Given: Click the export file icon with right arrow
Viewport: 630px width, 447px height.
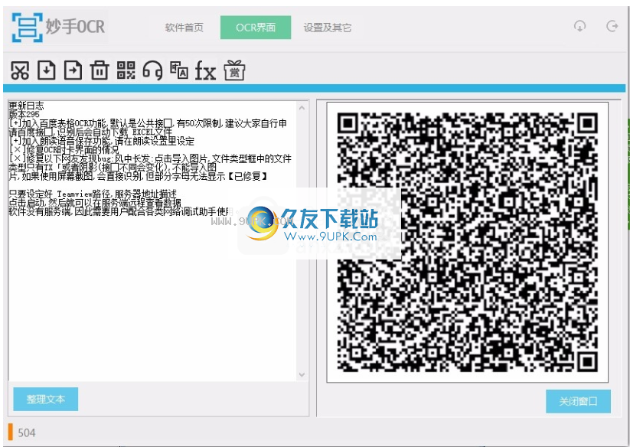Looking at the screenshot, I should (x=73, y=70).
